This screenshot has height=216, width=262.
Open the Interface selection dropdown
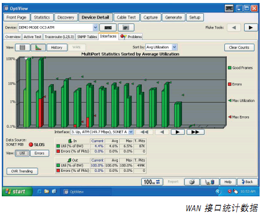pyautogui.click(x=131, y=132)
